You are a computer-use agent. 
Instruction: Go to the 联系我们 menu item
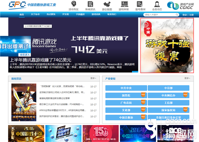pyautogui.click(x=112, y=14)
